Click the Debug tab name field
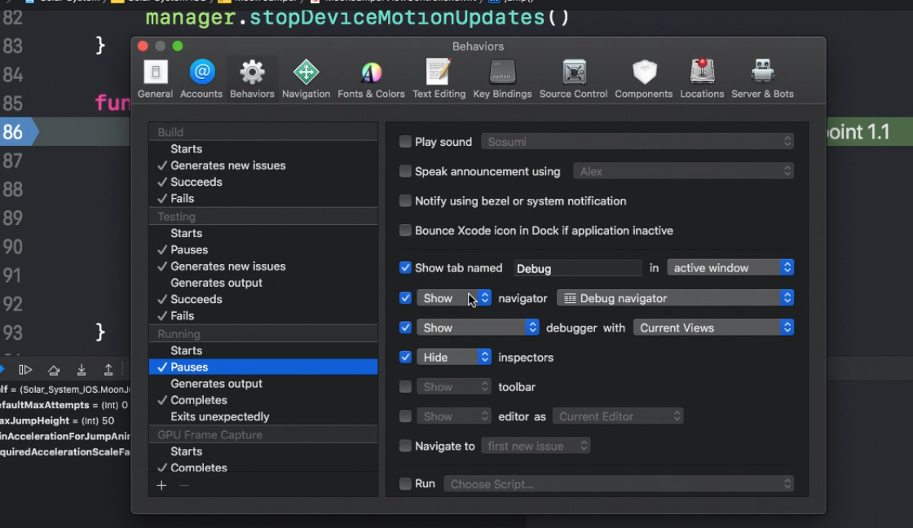The image size is (913, 528). point(578,268)
